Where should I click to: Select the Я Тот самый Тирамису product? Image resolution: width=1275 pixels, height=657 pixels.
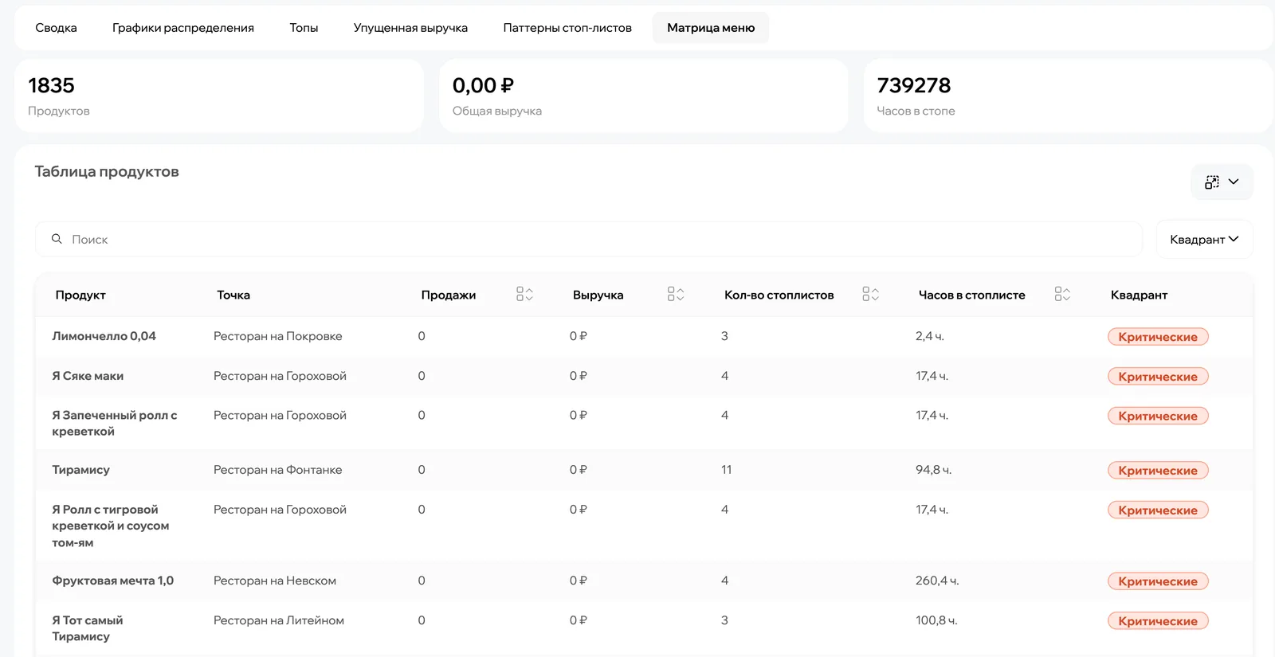pyautogui.click(x=88, y=628)
